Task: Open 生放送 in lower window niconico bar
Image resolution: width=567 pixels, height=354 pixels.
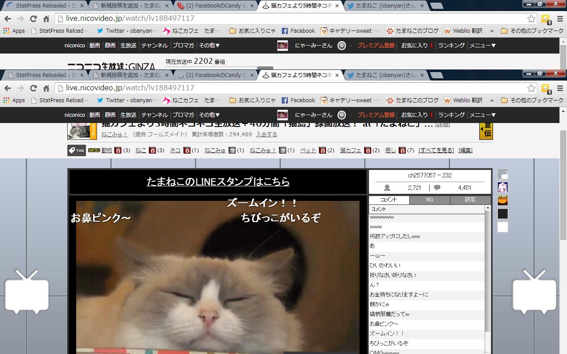Action: pos(128,115)
